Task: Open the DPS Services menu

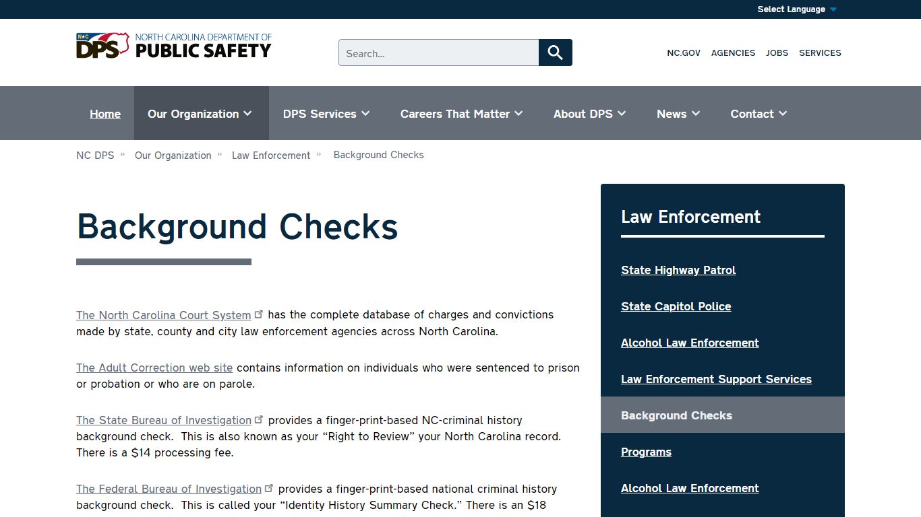Action: (x=326, y=113)
